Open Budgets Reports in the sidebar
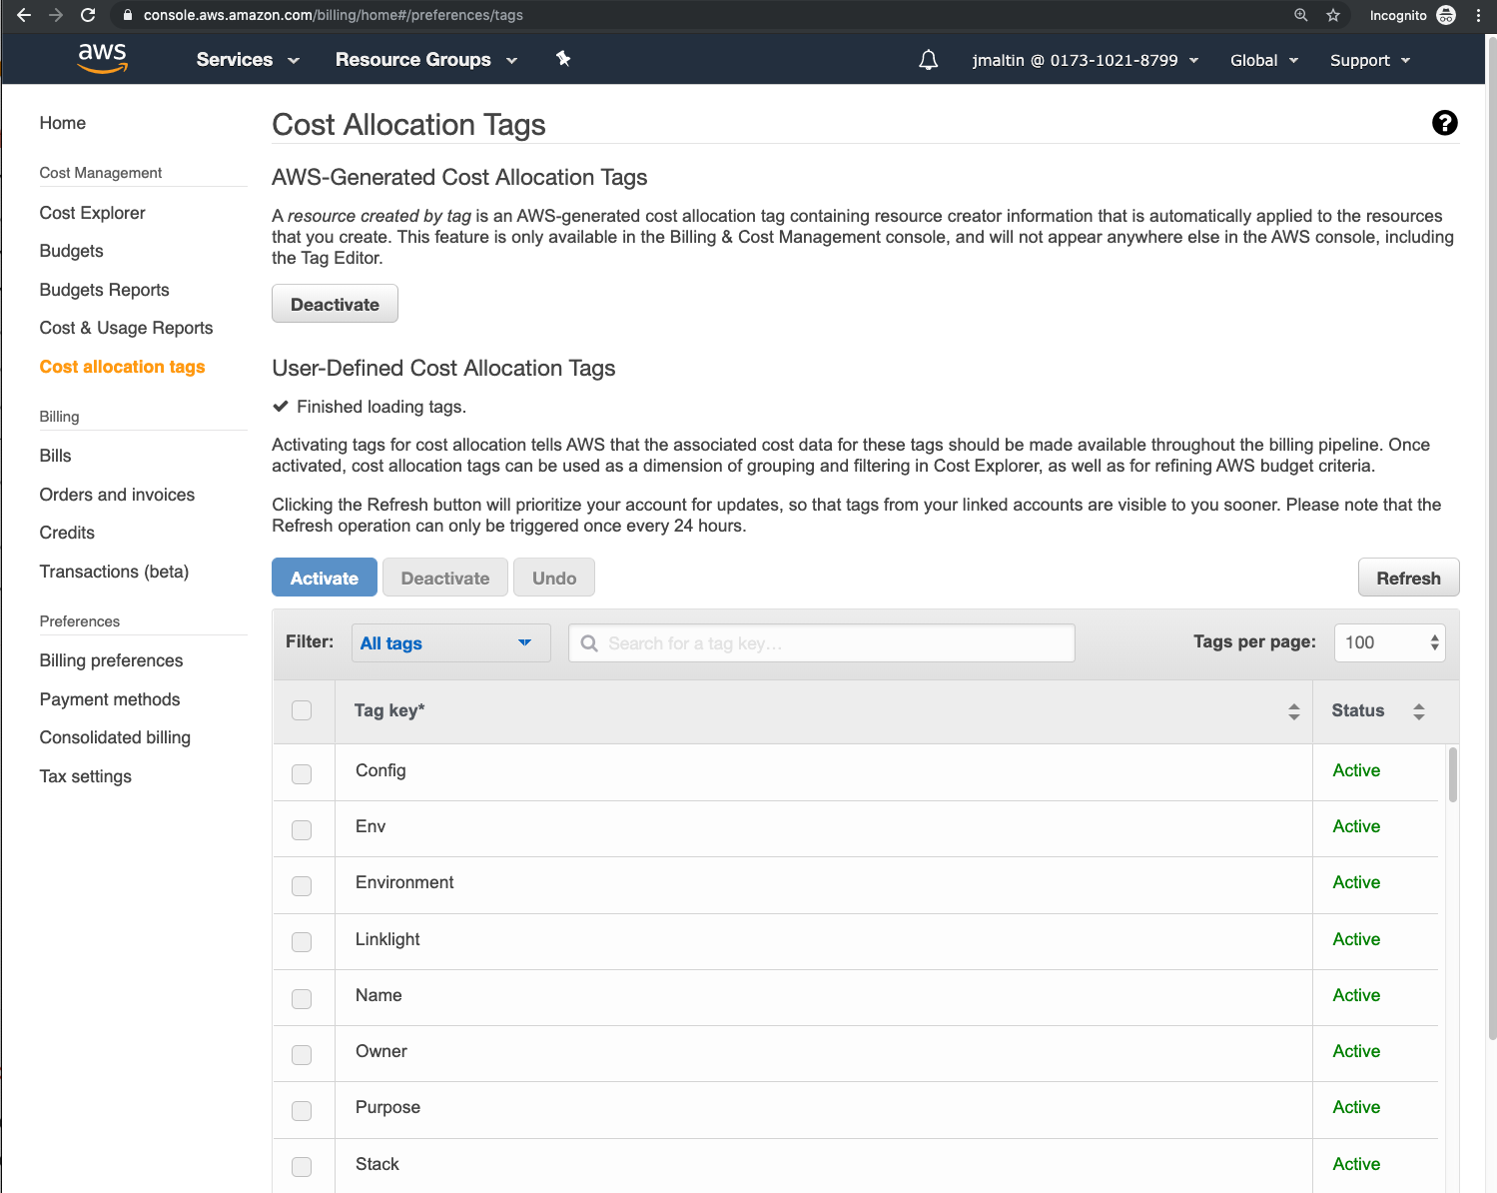 point(105,290)
